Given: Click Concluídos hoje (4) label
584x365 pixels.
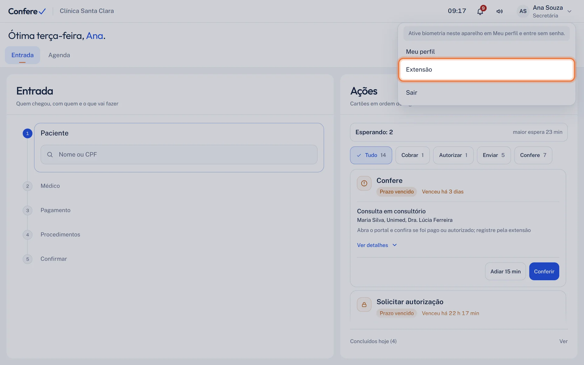Looking at the screenshot, I should click(x=373, y=341).
